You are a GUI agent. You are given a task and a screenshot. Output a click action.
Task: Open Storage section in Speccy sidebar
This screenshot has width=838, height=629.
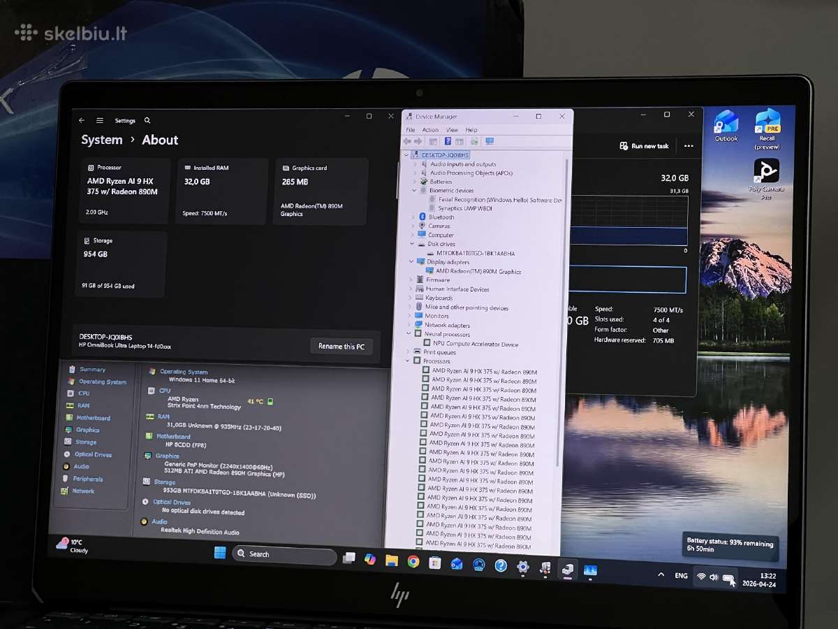click(x=80, y=442)
